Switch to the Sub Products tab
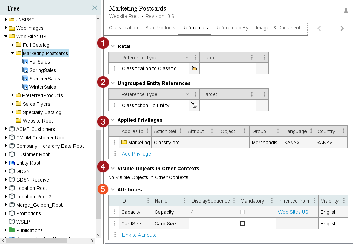This screenshot has width=354, height=244. pos(160,28)
